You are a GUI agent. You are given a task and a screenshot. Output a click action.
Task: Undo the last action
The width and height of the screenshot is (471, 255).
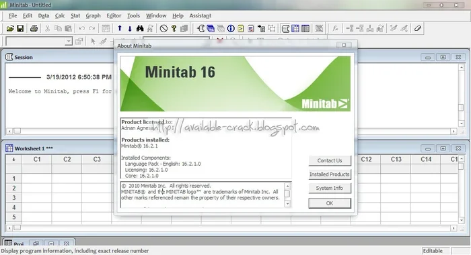[x=81, y=28]
